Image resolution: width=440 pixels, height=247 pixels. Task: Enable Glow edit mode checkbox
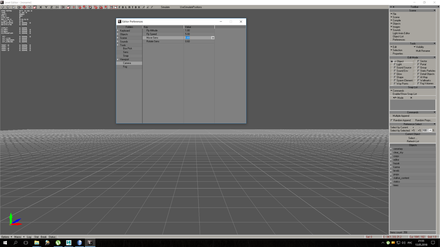coord(395,74)
